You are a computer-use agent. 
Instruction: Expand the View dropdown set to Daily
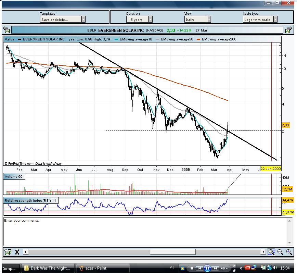pyautogui.click(x=197, y=19)
